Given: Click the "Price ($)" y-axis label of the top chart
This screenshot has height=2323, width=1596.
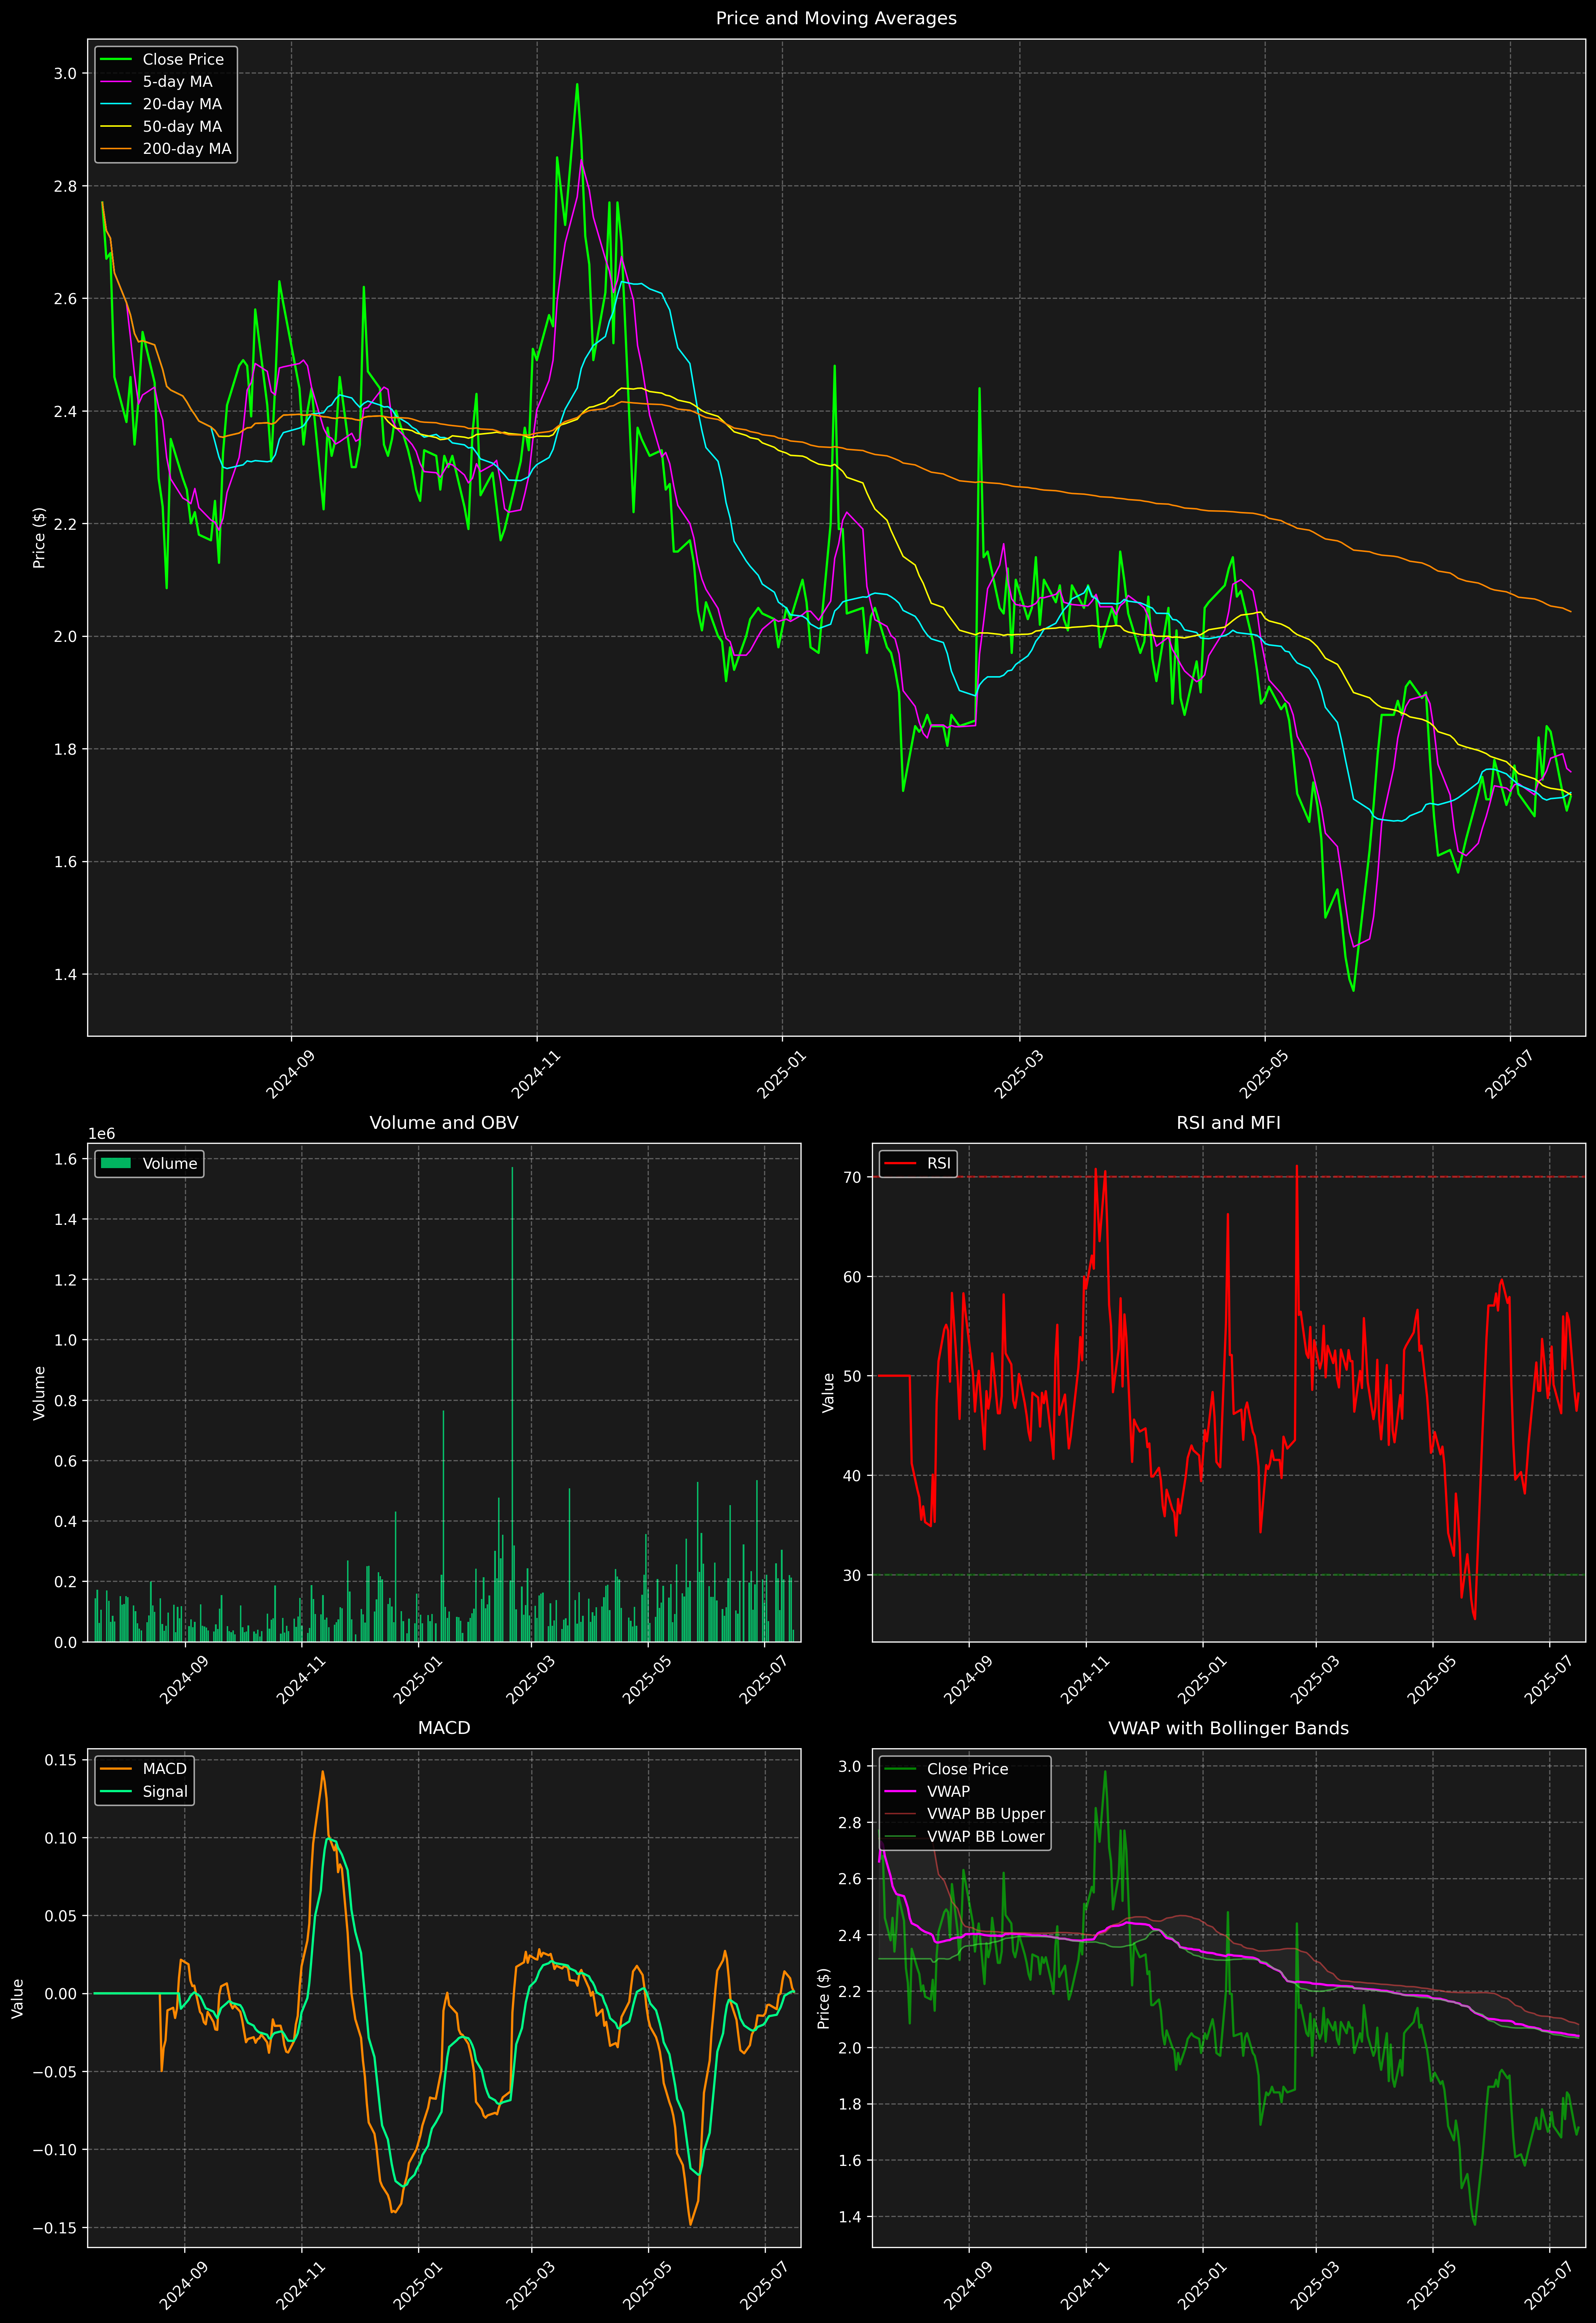Looking at the screenshot, I should coord(39,538).
